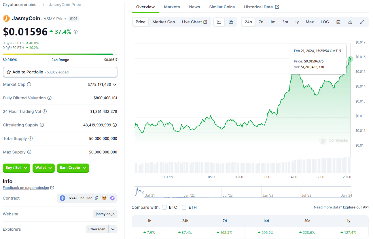Open the Buy / Sell dropdown
The width and height of the screenshot is (373, 239).
click(16, 168)
